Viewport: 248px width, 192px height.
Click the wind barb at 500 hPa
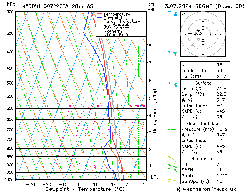tap(173, 85)
